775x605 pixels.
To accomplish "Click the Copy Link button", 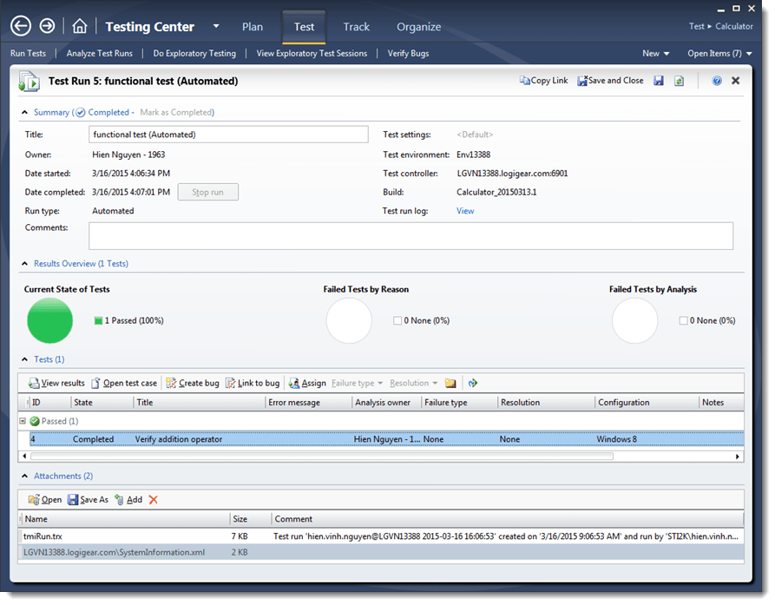I will point(542,80).
